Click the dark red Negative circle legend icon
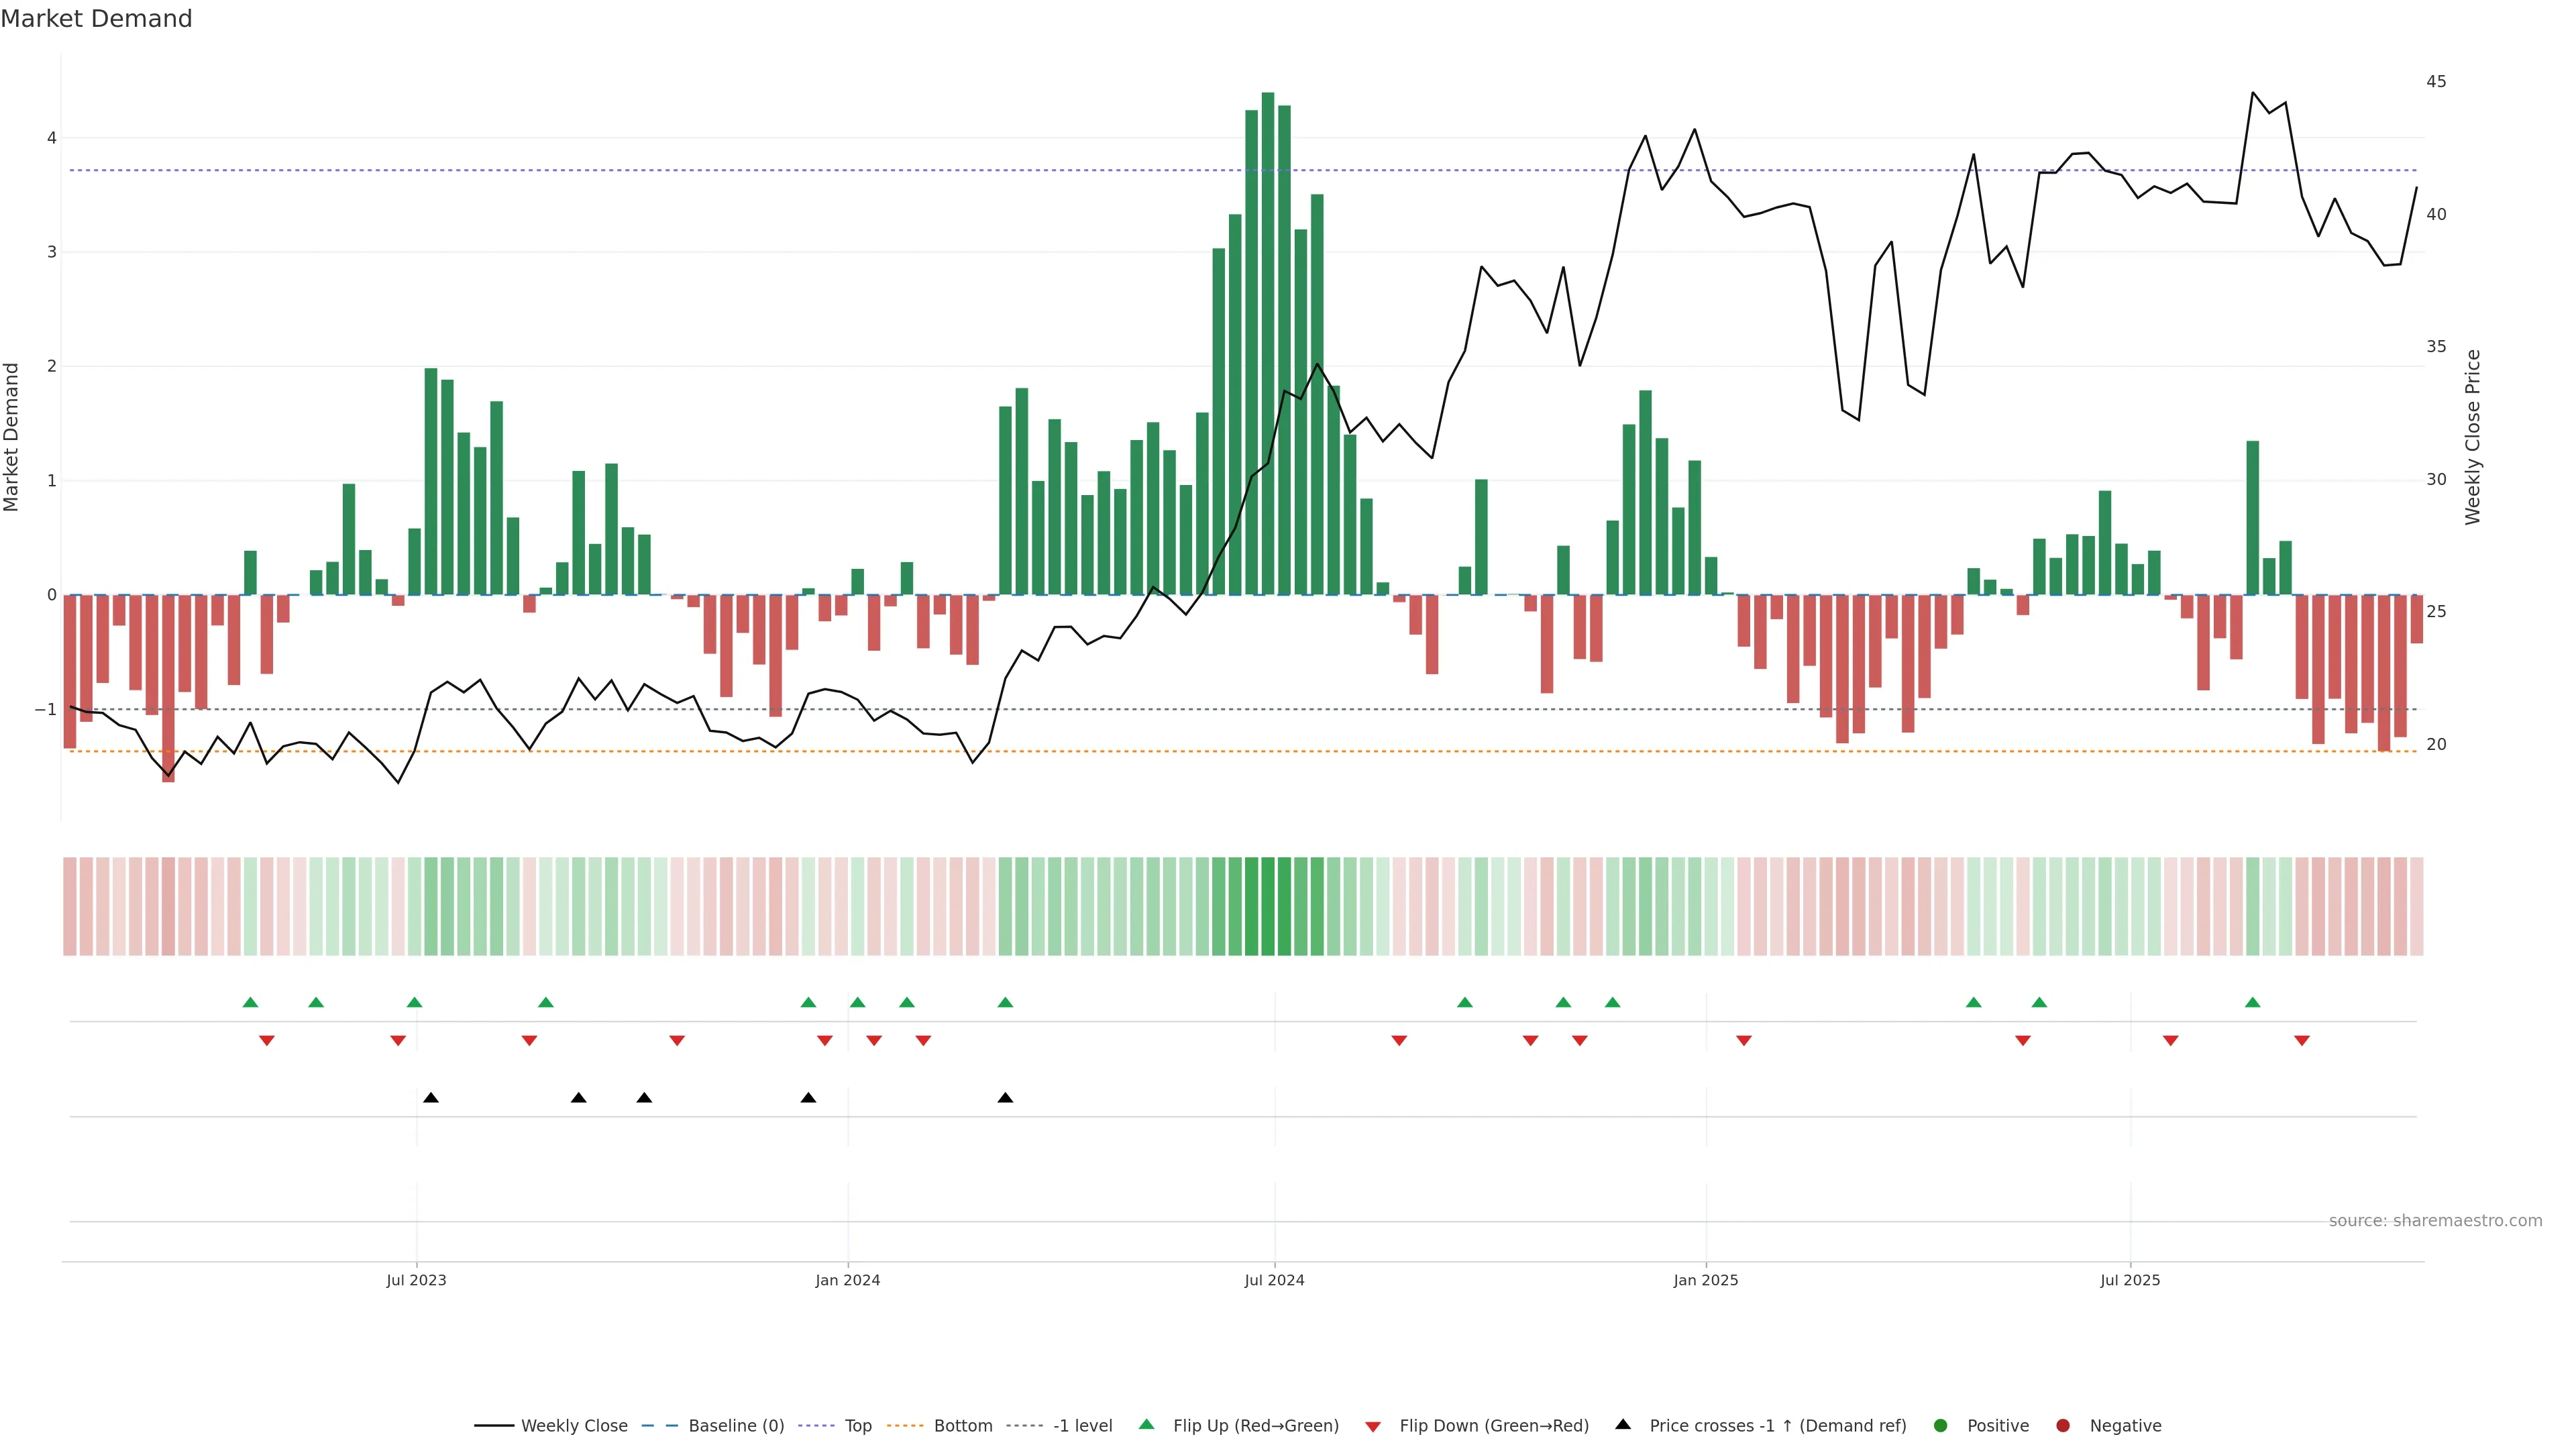Viewport: 2576px width, 1449px height. pos(2062,1425)
